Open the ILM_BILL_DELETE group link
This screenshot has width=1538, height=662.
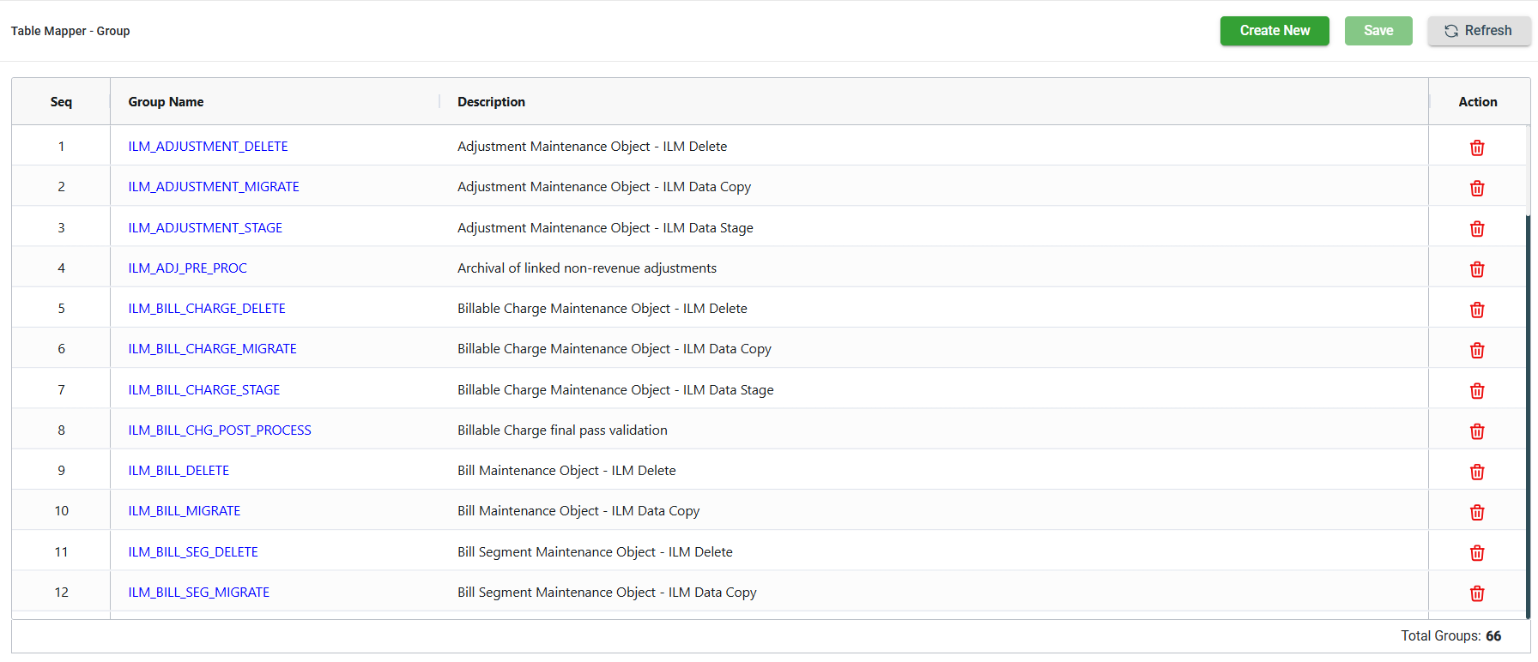179,471
